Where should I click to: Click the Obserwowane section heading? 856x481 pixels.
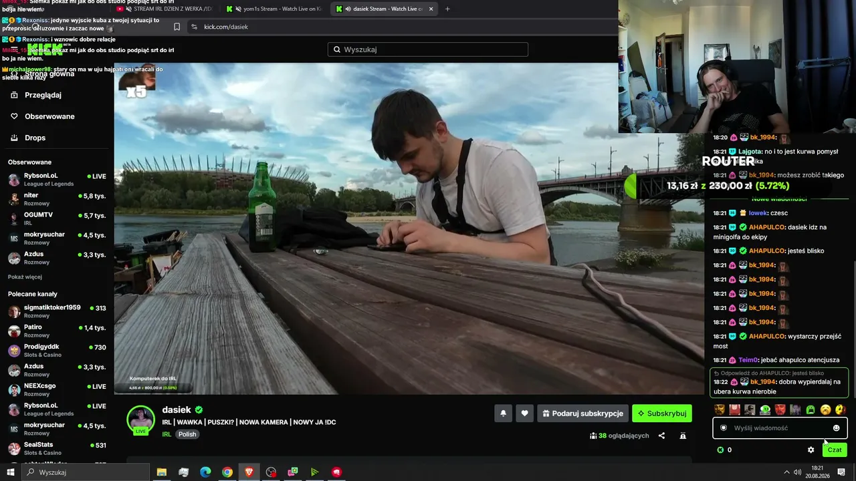[29, 162]
